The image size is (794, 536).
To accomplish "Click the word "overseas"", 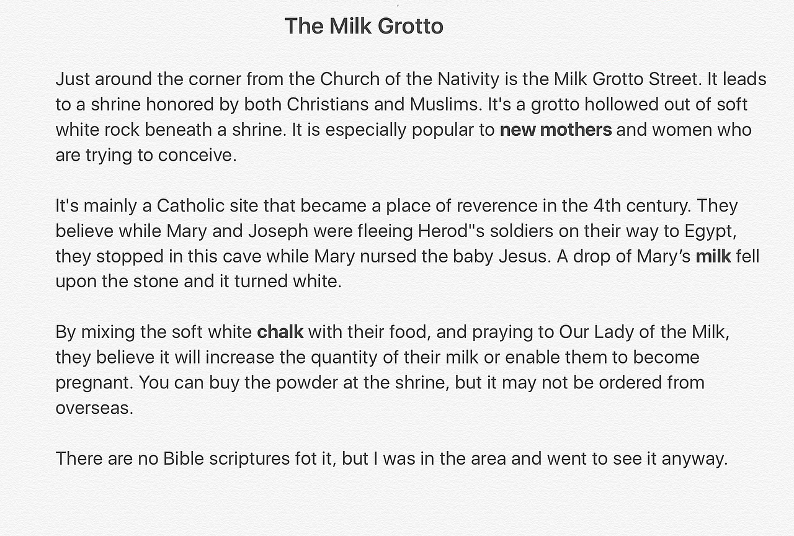I will click(x=93, y=408).
